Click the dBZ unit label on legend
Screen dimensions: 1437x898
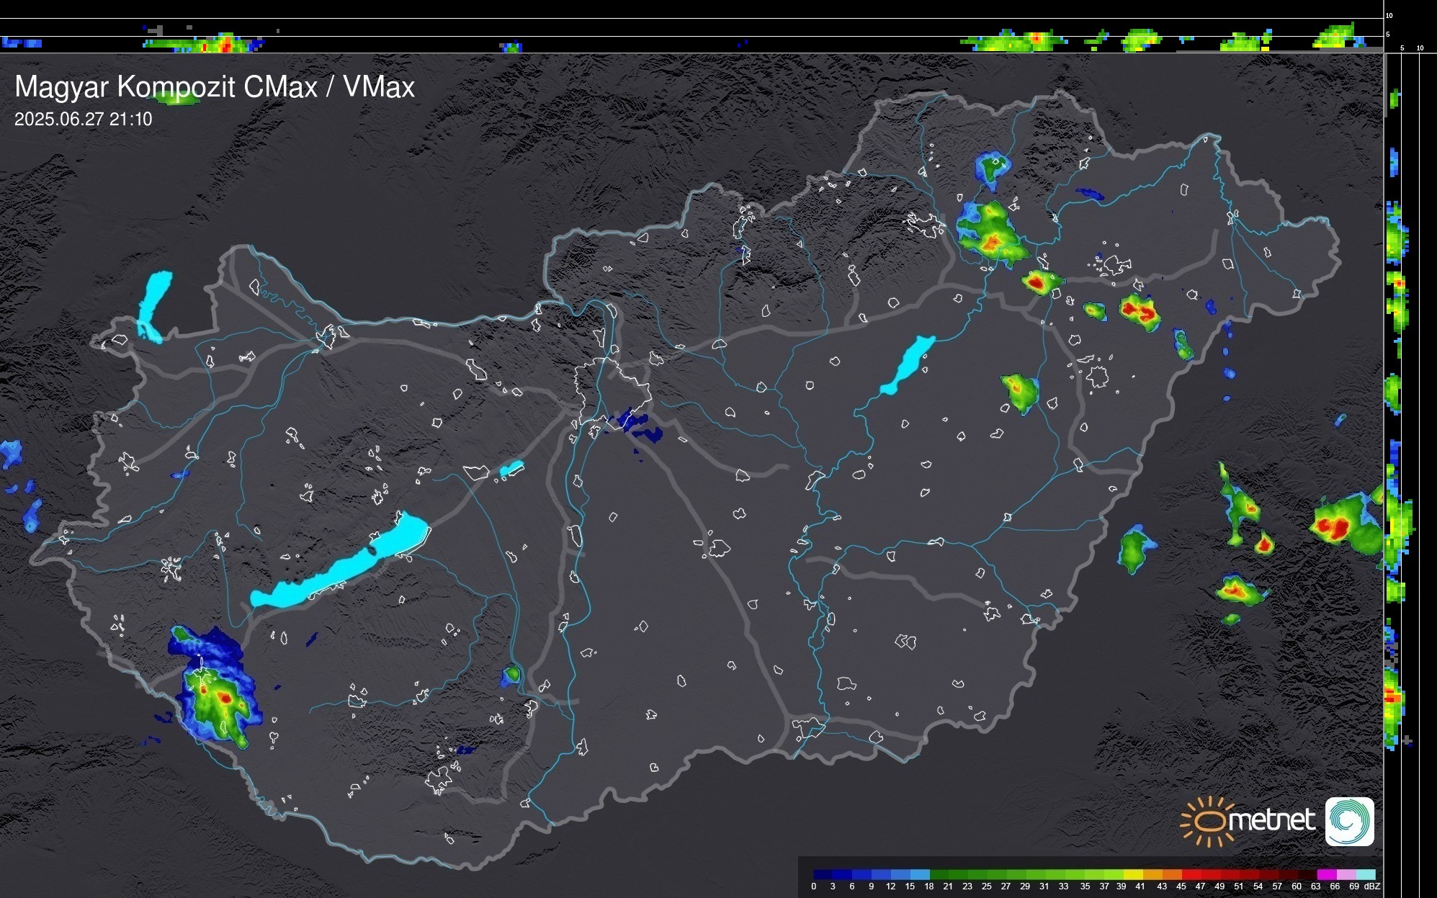tap(1371, 886)
